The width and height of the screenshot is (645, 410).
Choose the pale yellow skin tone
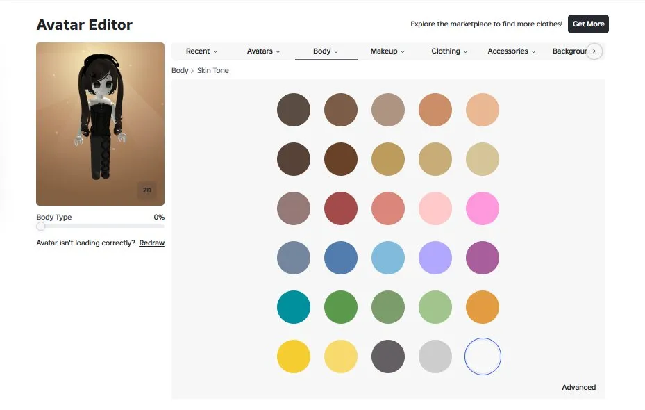[x=341, y=356]
